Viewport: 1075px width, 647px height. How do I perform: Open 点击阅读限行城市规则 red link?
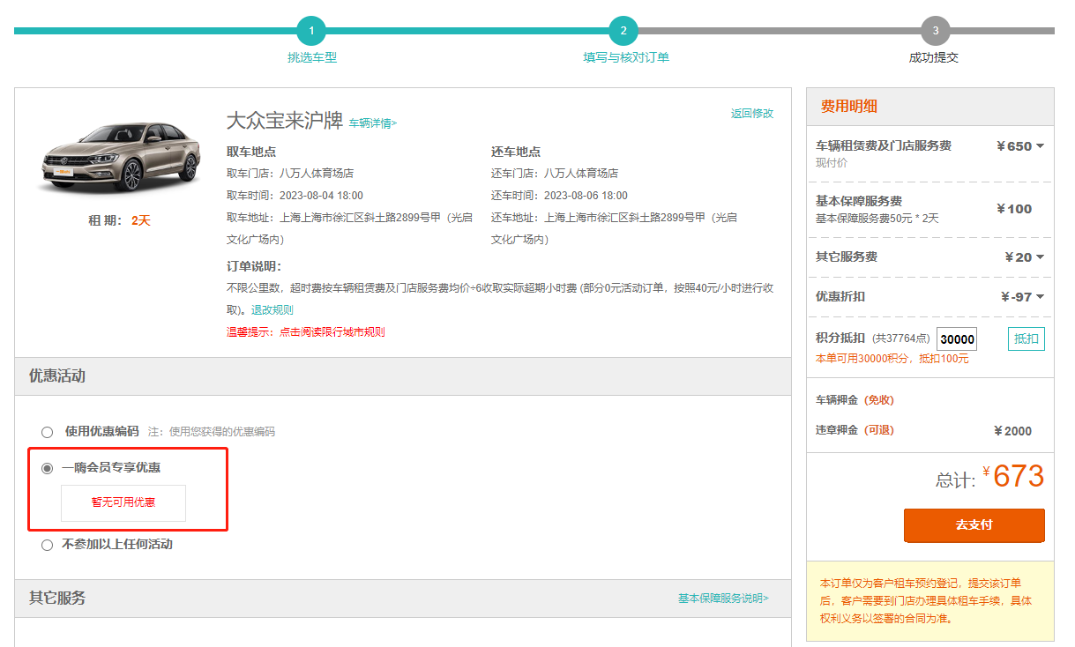point(332,332)
